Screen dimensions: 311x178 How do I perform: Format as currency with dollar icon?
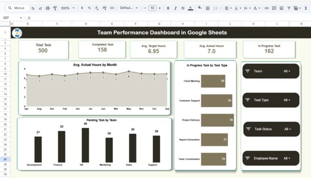click(x=82, y=8)
